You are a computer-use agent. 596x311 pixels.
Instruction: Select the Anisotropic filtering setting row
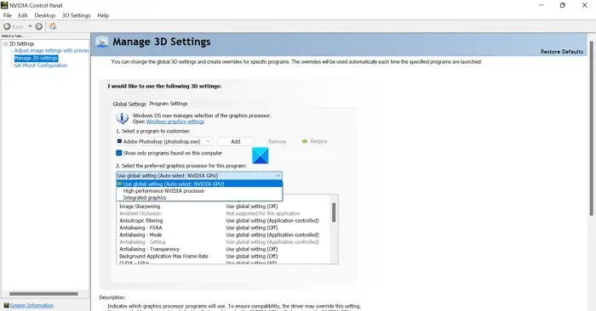click(223, 221)
